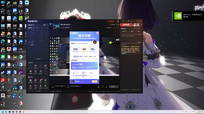Switch to third tab in right chat panel

point(138,31)
